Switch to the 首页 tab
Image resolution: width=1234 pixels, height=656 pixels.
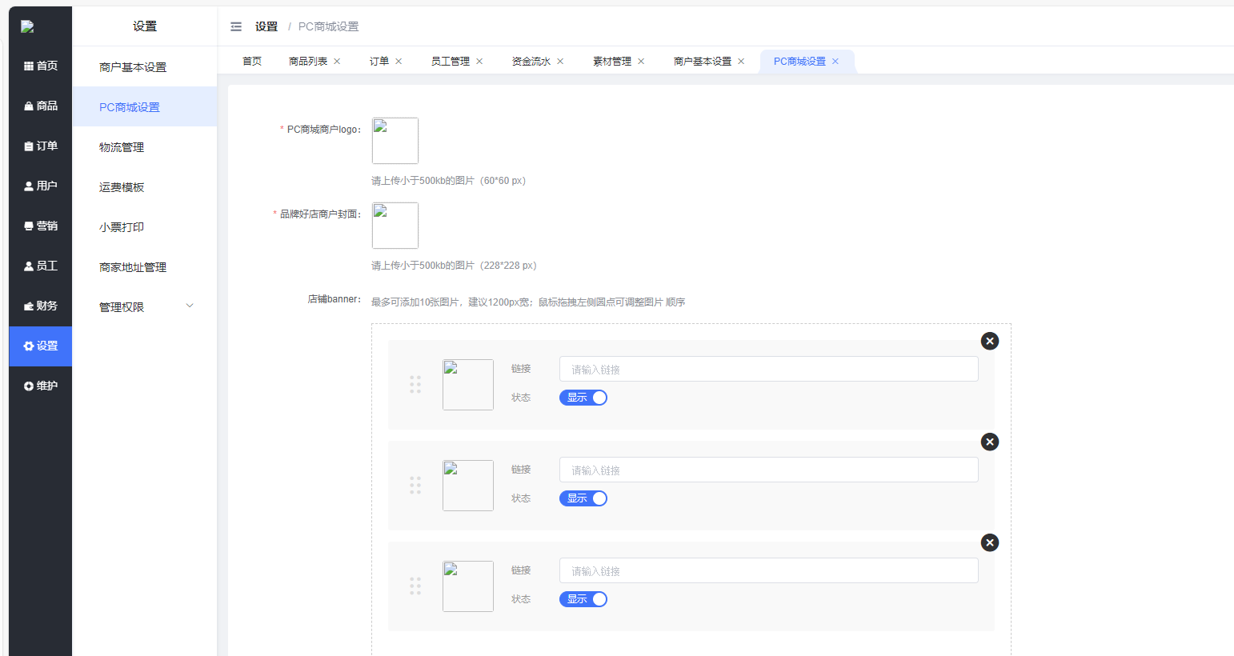(252, 62)
